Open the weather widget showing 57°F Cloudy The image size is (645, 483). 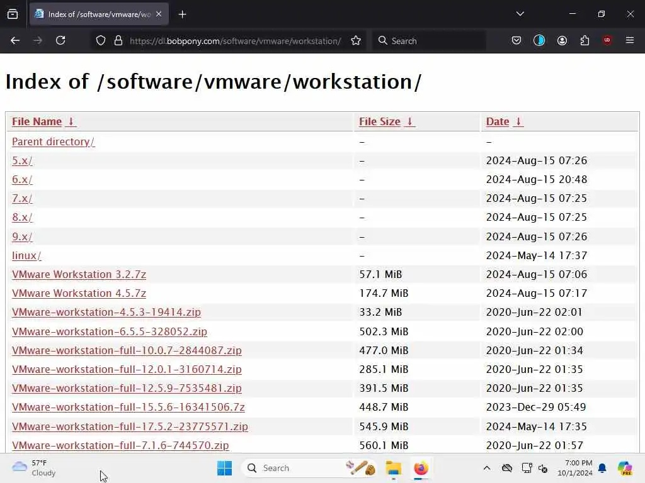pos(34,468)
